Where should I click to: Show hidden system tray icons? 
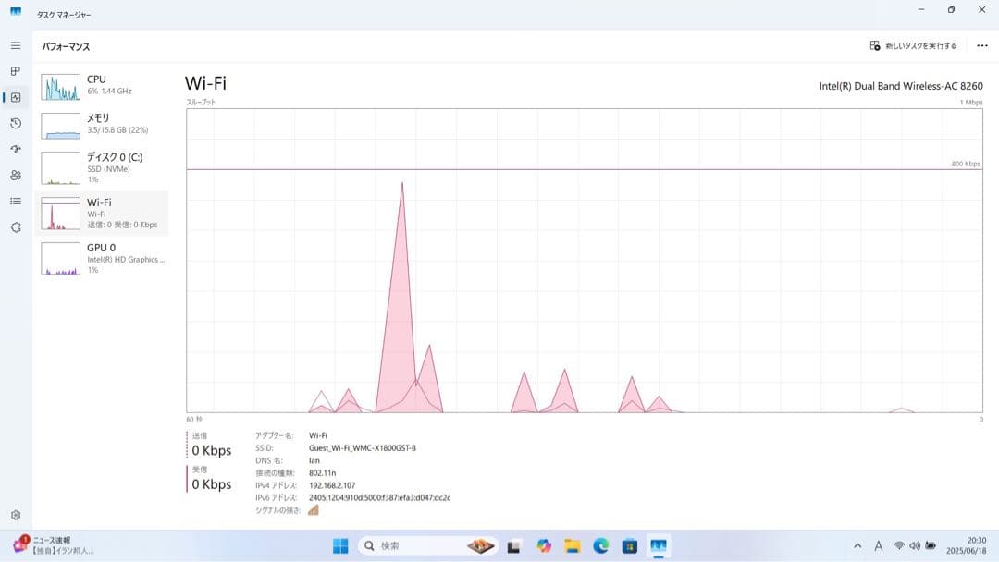tap(856, 545)
